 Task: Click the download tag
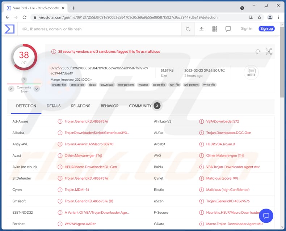107,85
